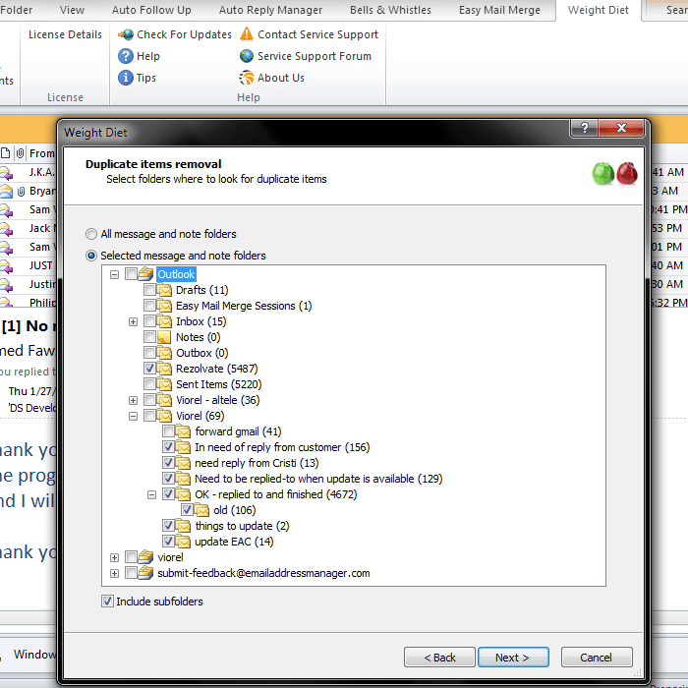Select Selected message and note folders radio
Image resolution: width=688 pixels, height=688 pixels.
coord(91,256)
